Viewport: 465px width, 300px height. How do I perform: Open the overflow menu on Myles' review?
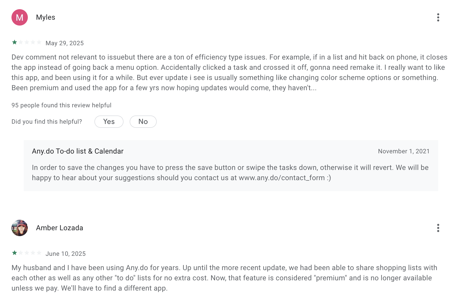point(438,17)
